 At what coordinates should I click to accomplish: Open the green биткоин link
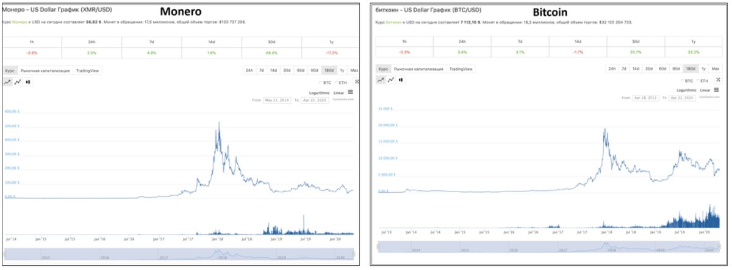(x=393, y=22)
